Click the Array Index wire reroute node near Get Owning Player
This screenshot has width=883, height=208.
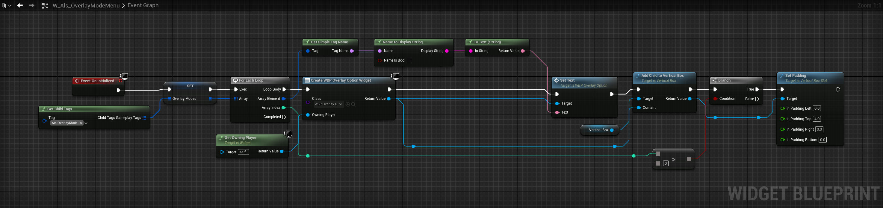click(308, 156)
